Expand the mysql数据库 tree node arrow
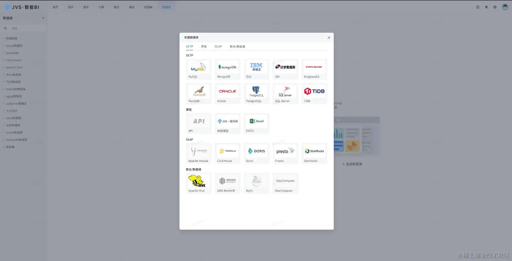Viewport: 512px width, 261px height. click(4, 45)
